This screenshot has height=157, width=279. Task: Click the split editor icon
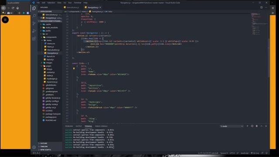(x=262, y=7)
